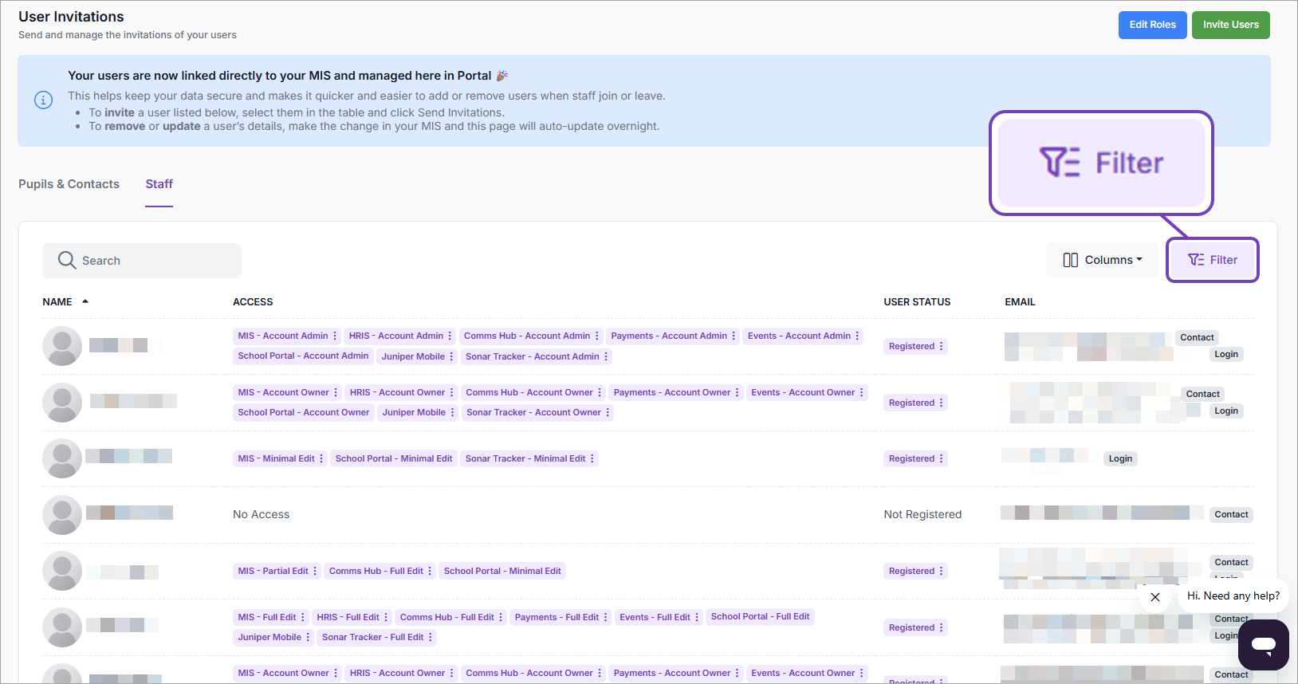The width and height of the screenshot is (1298, 684).
Task: Click the blue info circle icon
Action: point(43,100)
